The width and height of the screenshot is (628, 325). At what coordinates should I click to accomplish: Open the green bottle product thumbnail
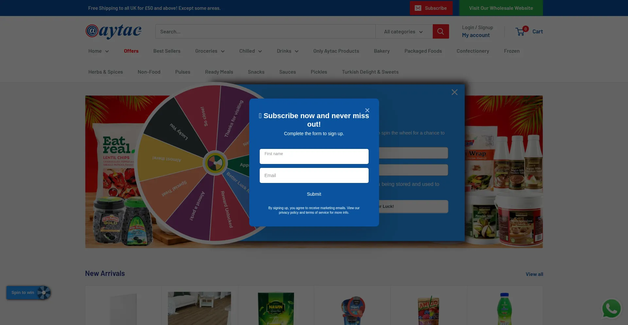pyautogui.click(x=505, y=309)
